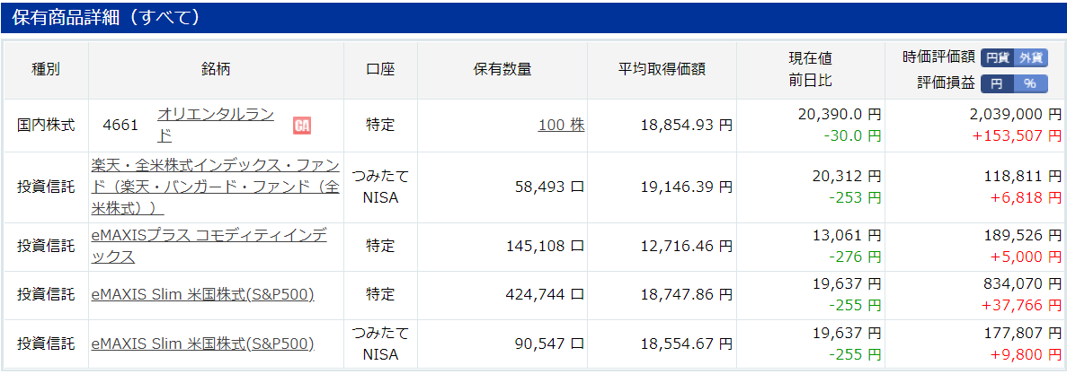Viewport: 1067px width, 374px height.
Task: Click the 現在値 前日比 column header
Action: [x=810, y=70]
